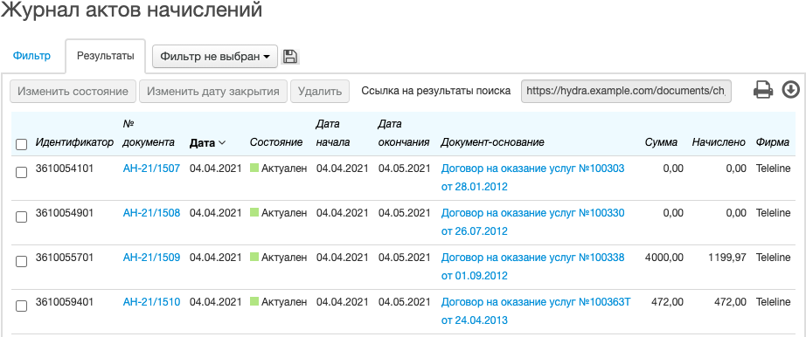Click identifier cell 3610059401
This screenshot has height=337, width=806.
coord(65,302)
